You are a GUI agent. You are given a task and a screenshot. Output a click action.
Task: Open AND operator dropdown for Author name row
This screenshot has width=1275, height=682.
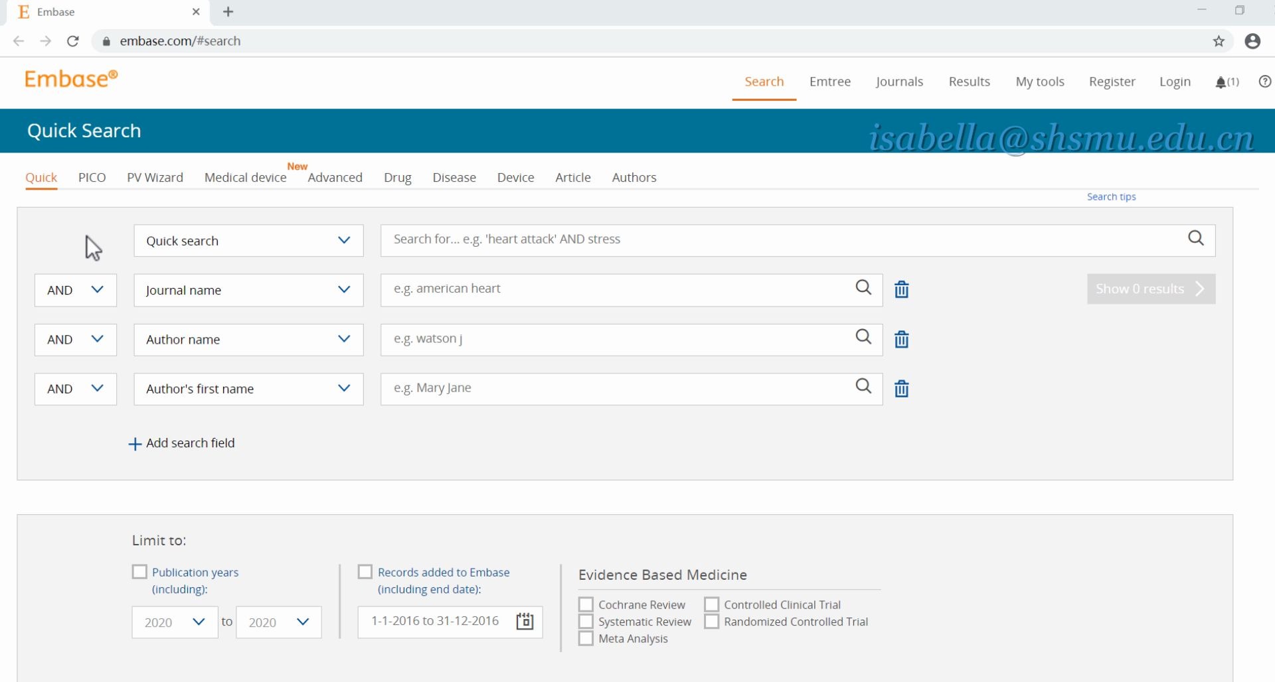[x=76, y=339]
